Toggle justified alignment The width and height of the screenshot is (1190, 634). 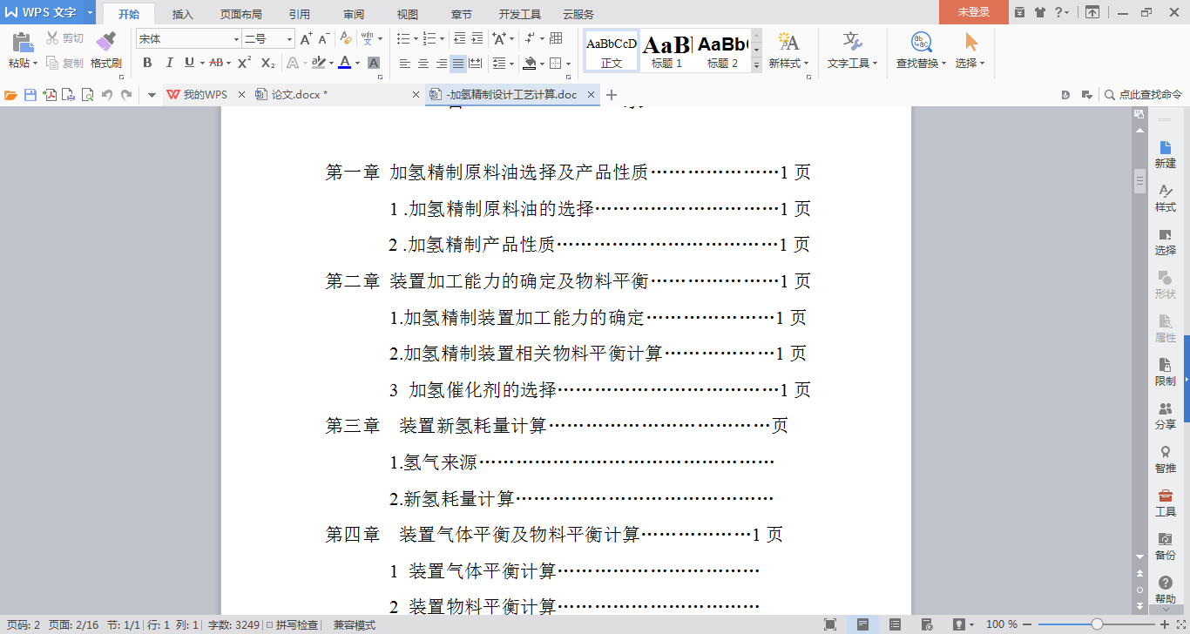[458, 64]
